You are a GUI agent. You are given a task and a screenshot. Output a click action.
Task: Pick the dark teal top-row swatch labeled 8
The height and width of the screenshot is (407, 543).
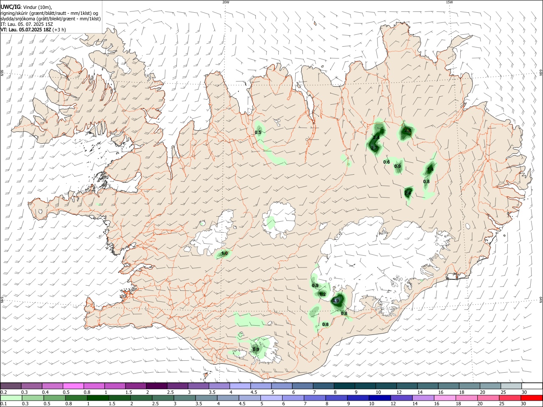tap(344, 386)
